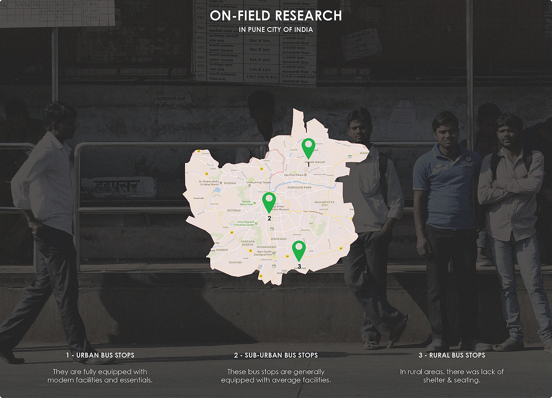This screenshot has width=552, height=398.
Task: Click the "2 - SUB-URBAN BUS STOPS" heading
Action: [x=276, y=355]
